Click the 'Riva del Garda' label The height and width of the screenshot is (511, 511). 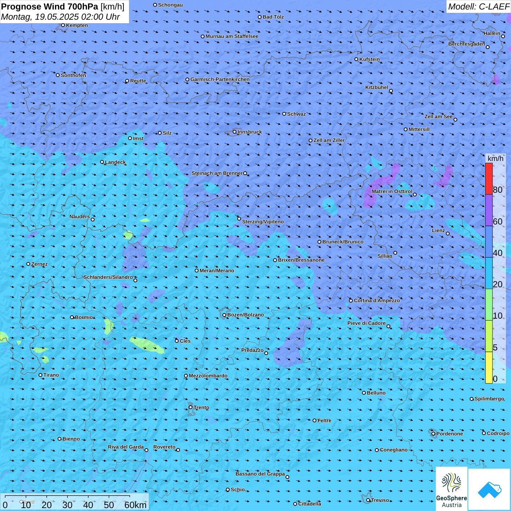(x=126, y=447)
